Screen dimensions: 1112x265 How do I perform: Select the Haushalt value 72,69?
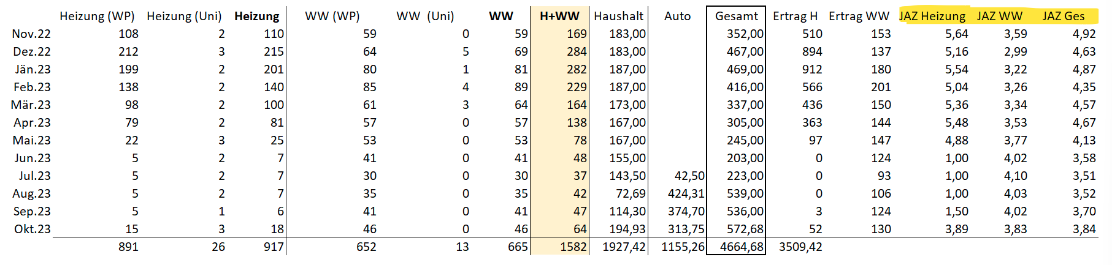tap(627, 193)
